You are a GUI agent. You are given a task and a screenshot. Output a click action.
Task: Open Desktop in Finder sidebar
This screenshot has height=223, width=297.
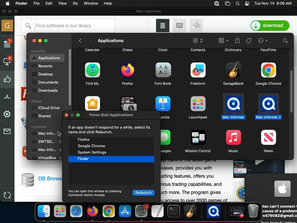[x=47, y=74]
